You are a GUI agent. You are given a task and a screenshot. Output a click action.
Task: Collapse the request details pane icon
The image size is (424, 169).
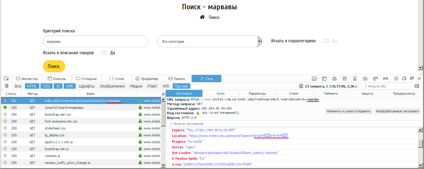(x=417, y=86)
